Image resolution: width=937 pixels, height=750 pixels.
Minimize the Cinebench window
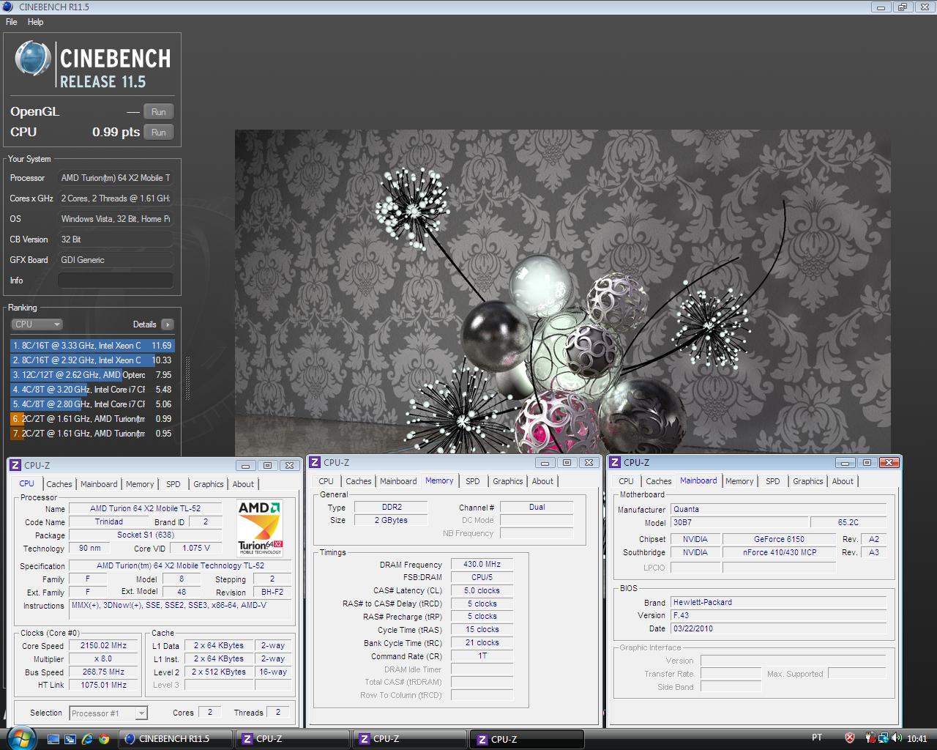[881, 7]
